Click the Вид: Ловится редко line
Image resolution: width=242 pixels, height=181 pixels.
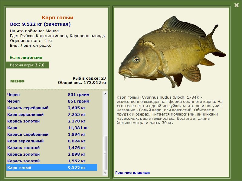point(31,46)
